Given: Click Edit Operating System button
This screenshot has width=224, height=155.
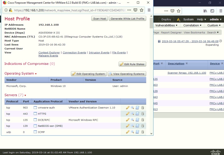Looking at the screenshot, I should click(89, 74).
